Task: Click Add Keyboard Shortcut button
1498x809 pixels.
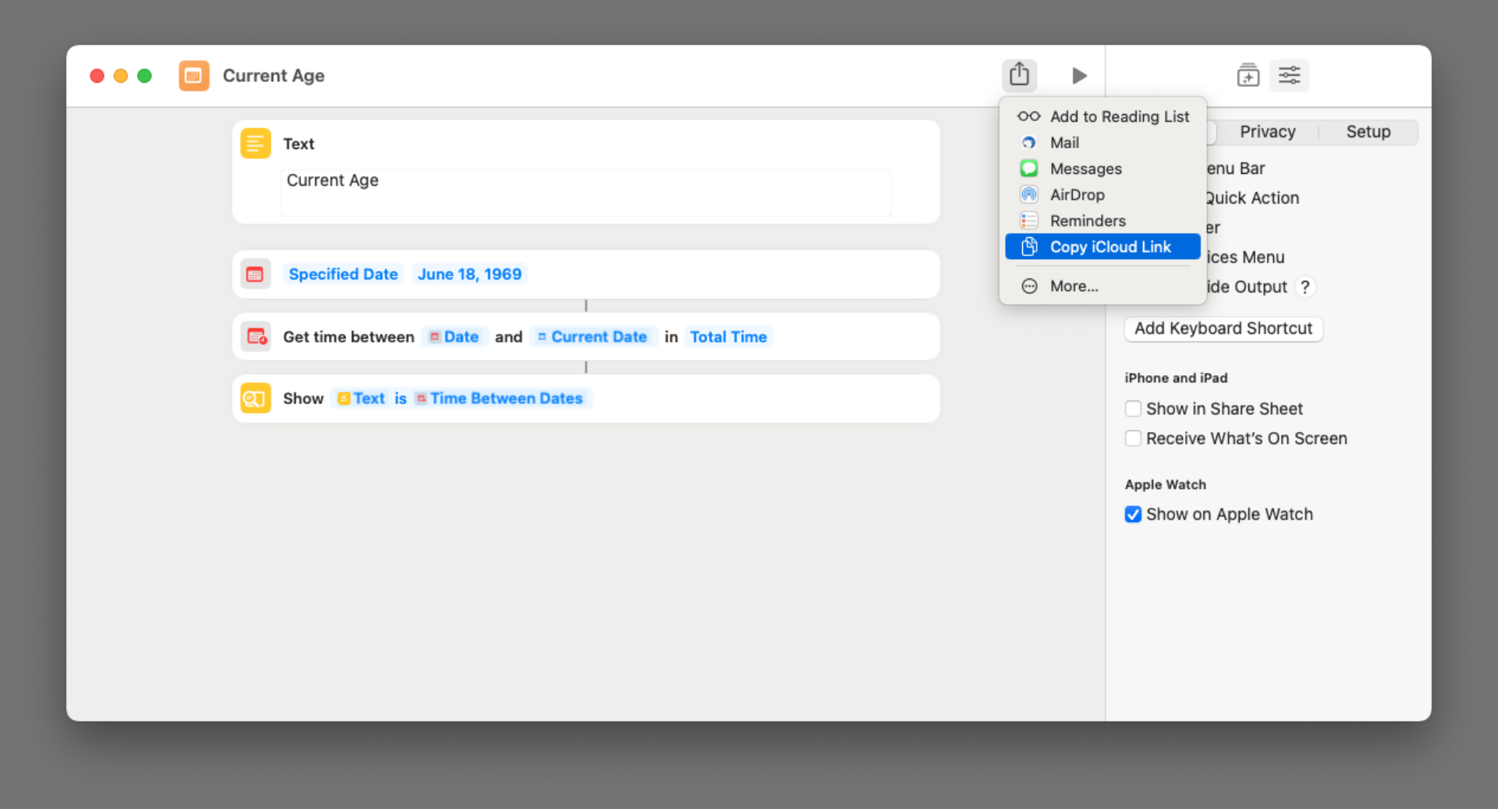Action: [1223, 328]
